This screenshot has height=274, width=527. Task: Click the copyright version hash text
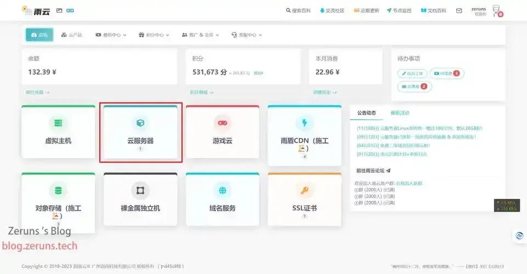tap(171, 266)
